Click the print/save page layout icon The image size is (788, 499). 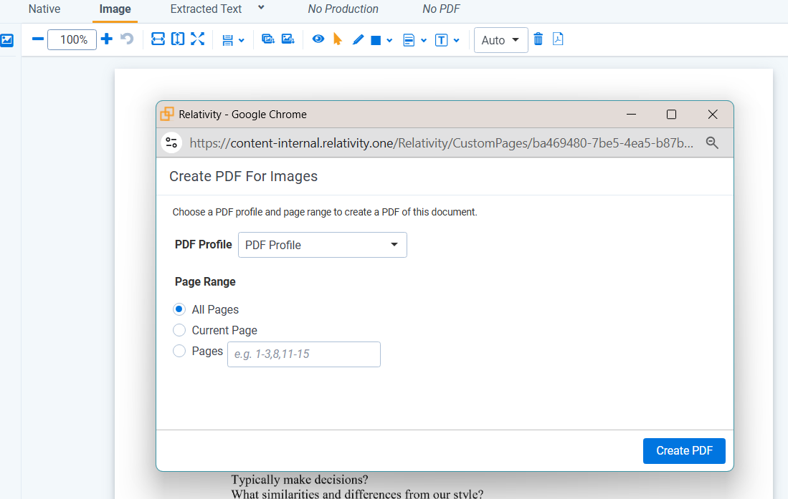[x=228, y=40]
